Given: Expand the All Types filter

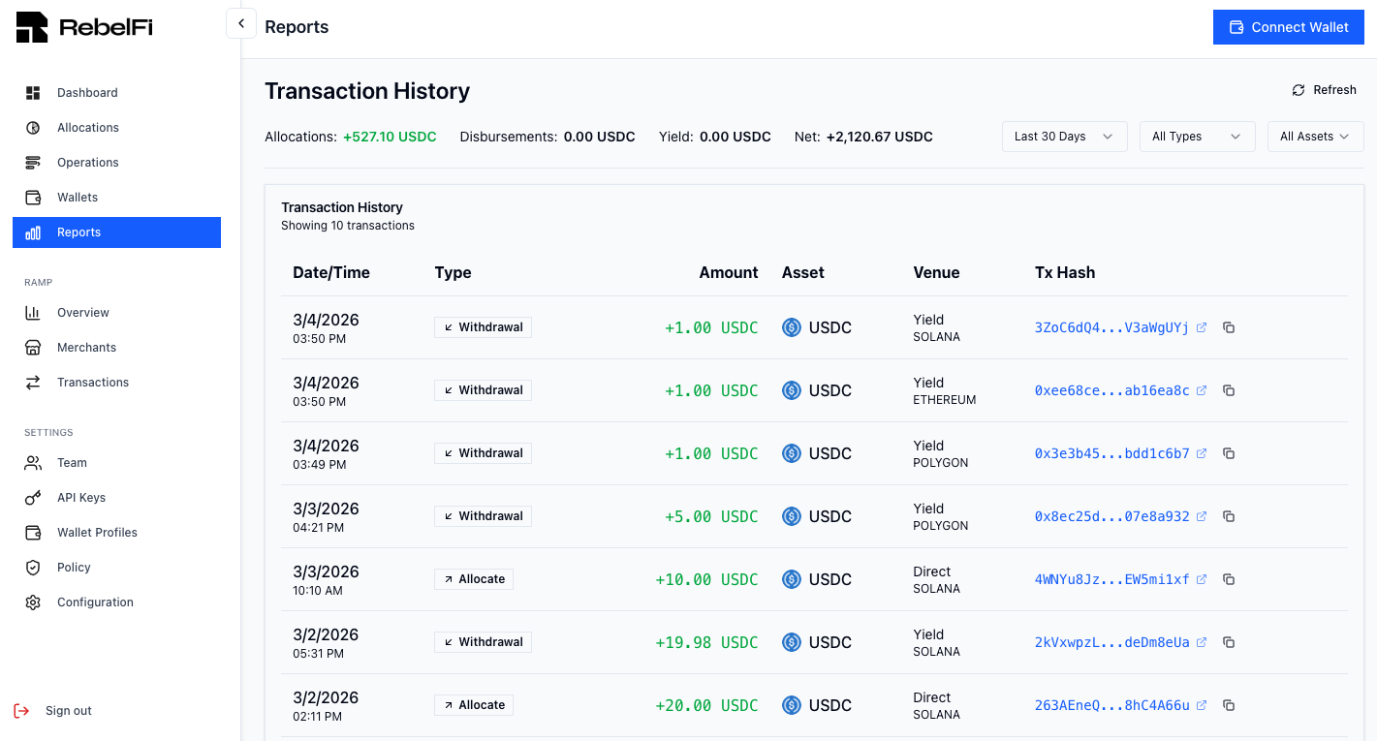Looking at the screenshot, I should click(x=1197, y=136).
